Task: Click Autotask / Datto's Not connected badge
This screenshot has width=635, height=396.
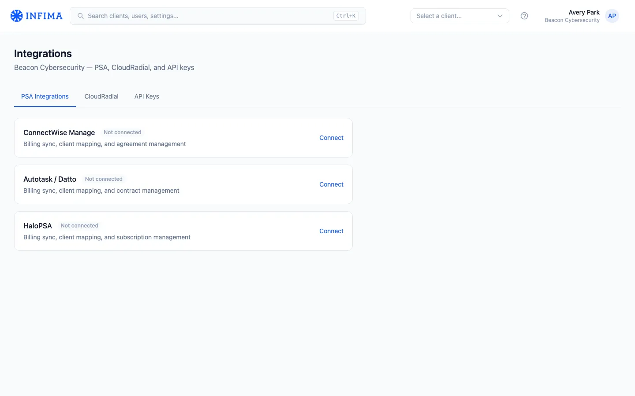Action: point(104,179)
